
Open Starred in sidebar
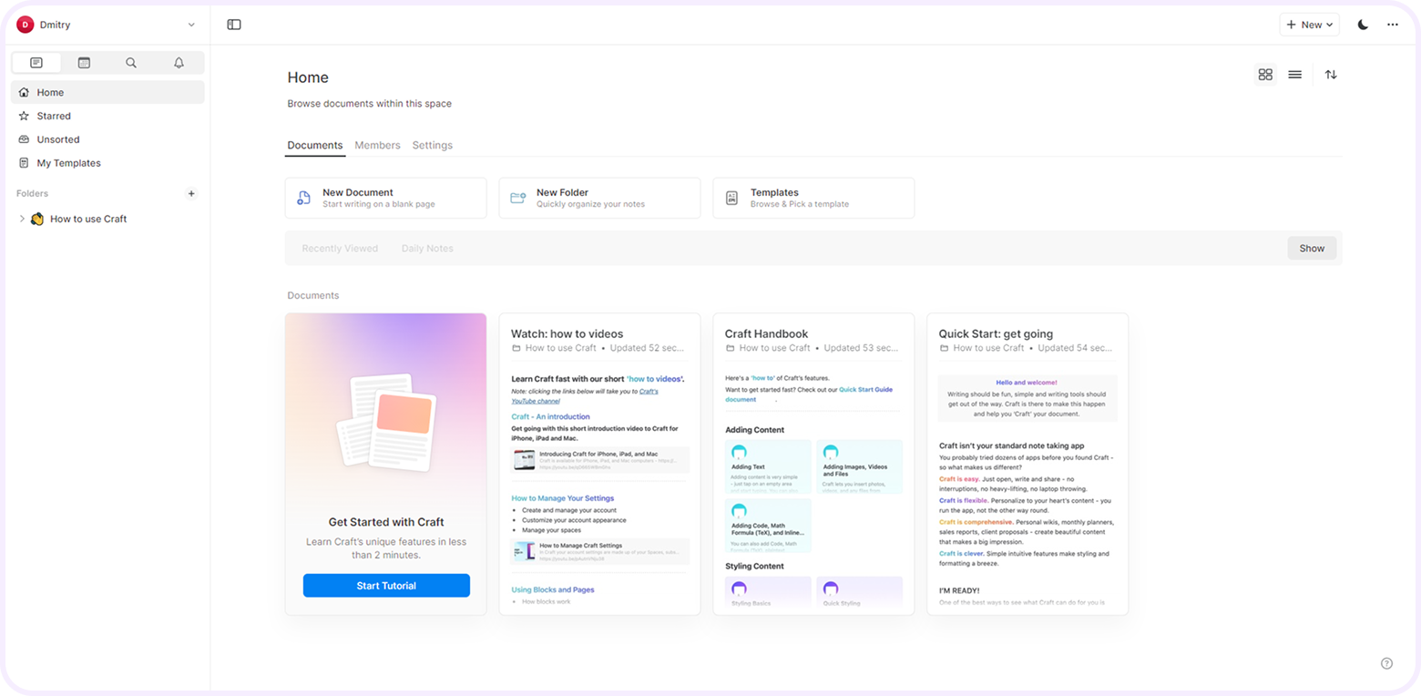tap(107, 116)
